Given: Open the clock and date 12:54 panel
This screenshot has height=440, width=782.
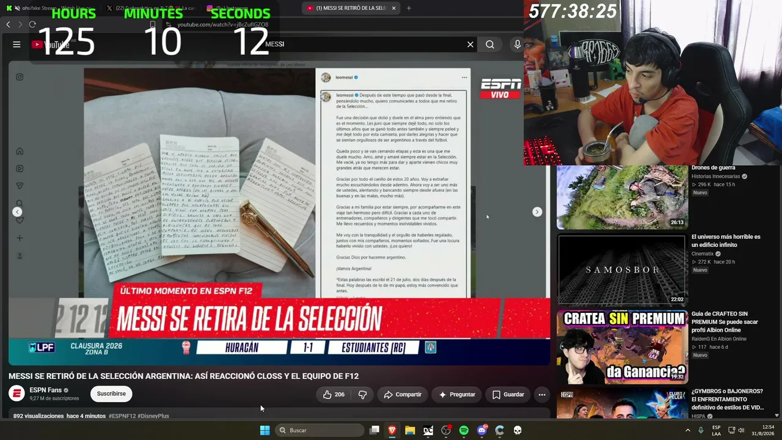Looking at the screenshot, I should coord(763,430).
